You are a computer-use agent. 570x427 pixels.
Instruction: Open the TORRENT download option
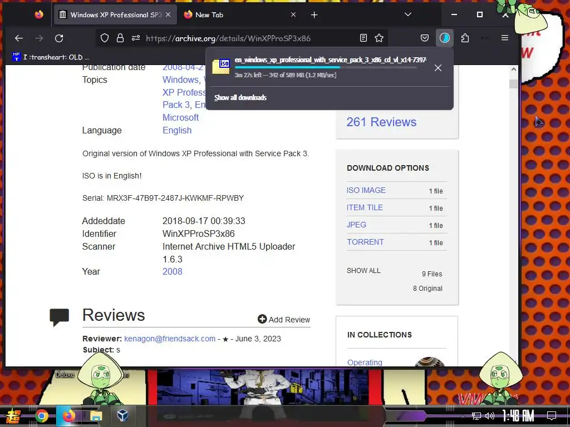point(365,242)
